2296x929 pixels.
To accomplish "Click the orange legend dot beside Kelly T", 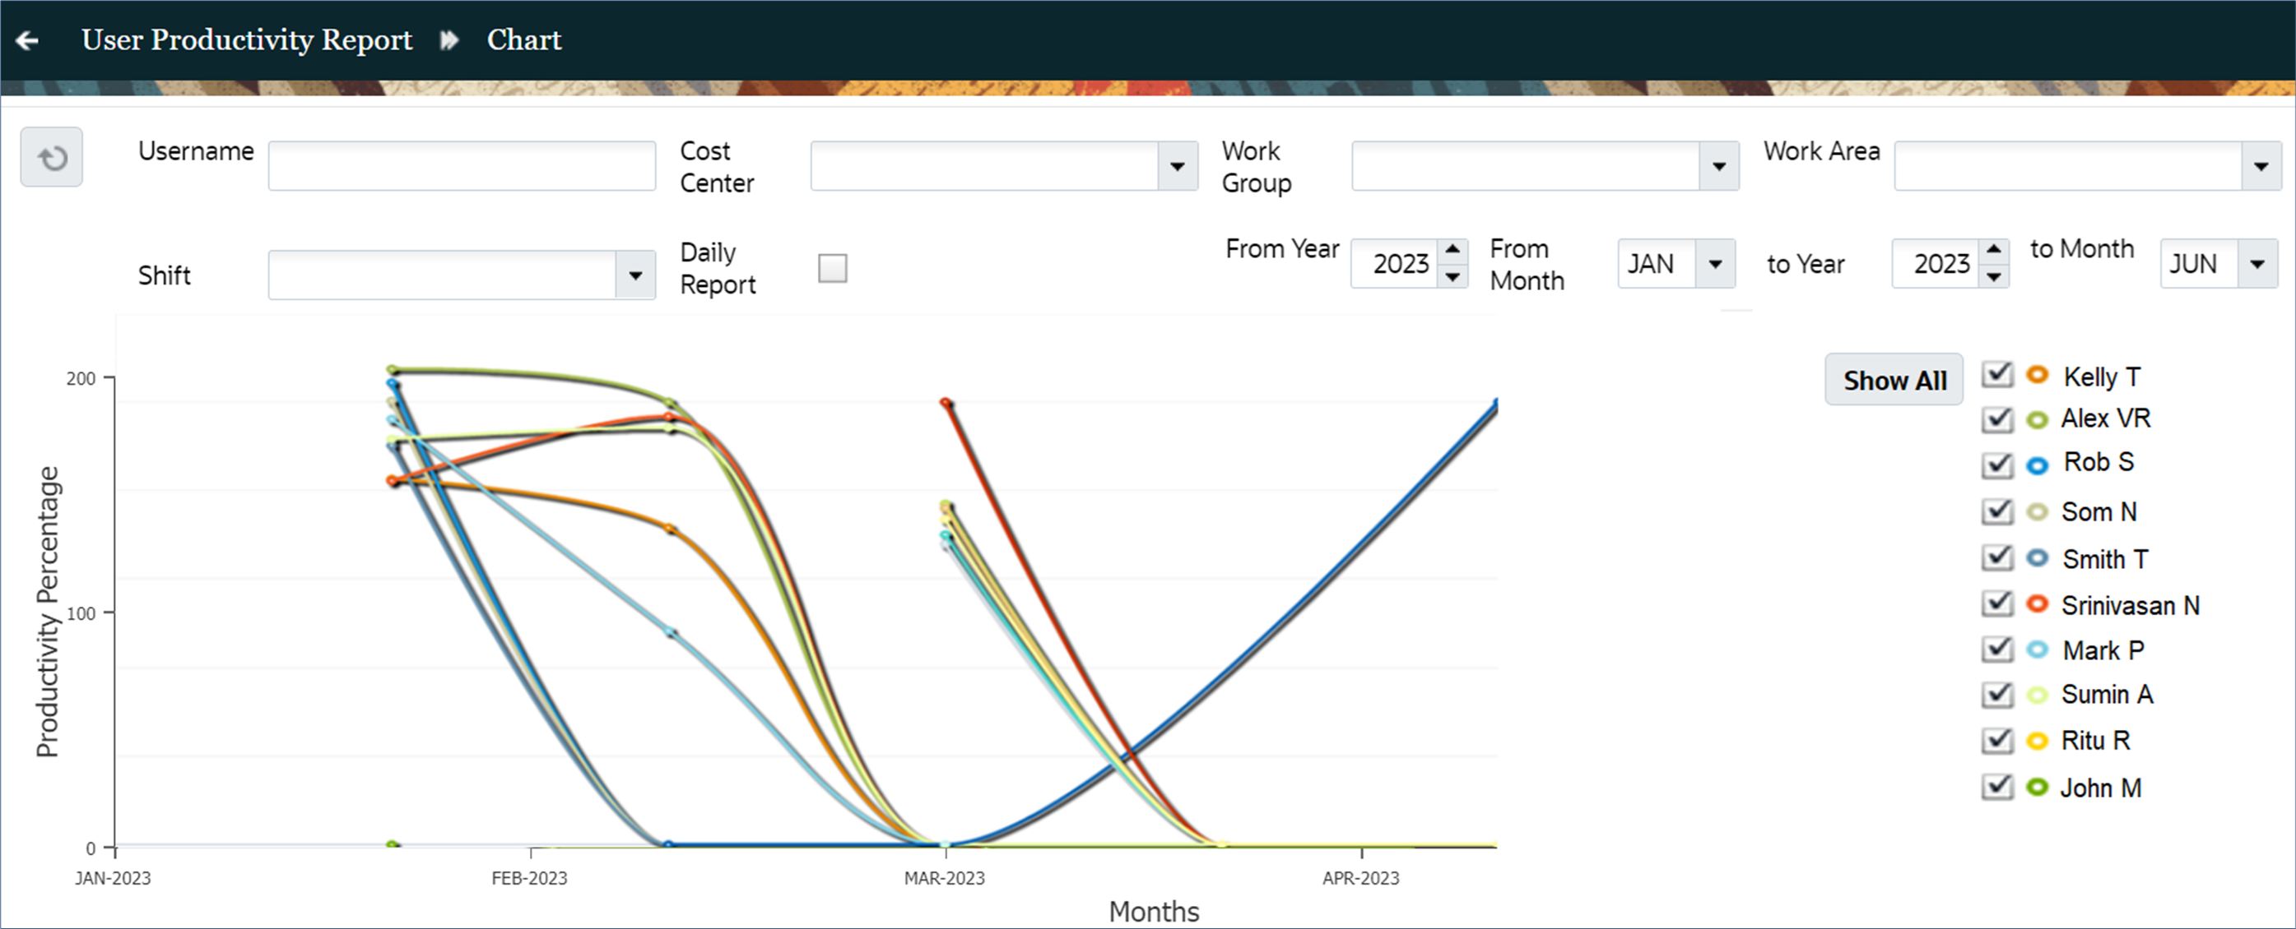I will tap(2038, 375).
